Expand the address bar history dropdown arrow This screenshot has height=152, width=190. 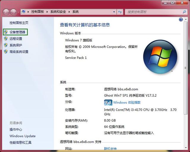pos(114,12)
